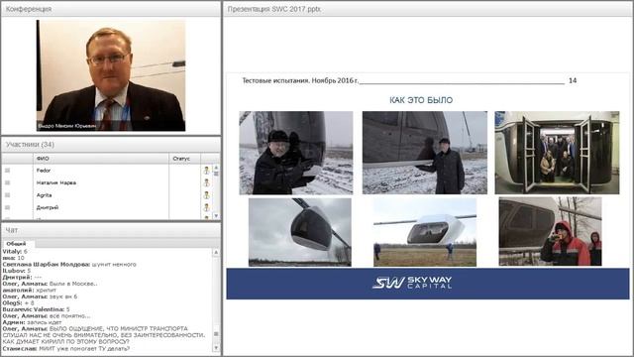Select participant Наталия Нарва

point(56,182)
